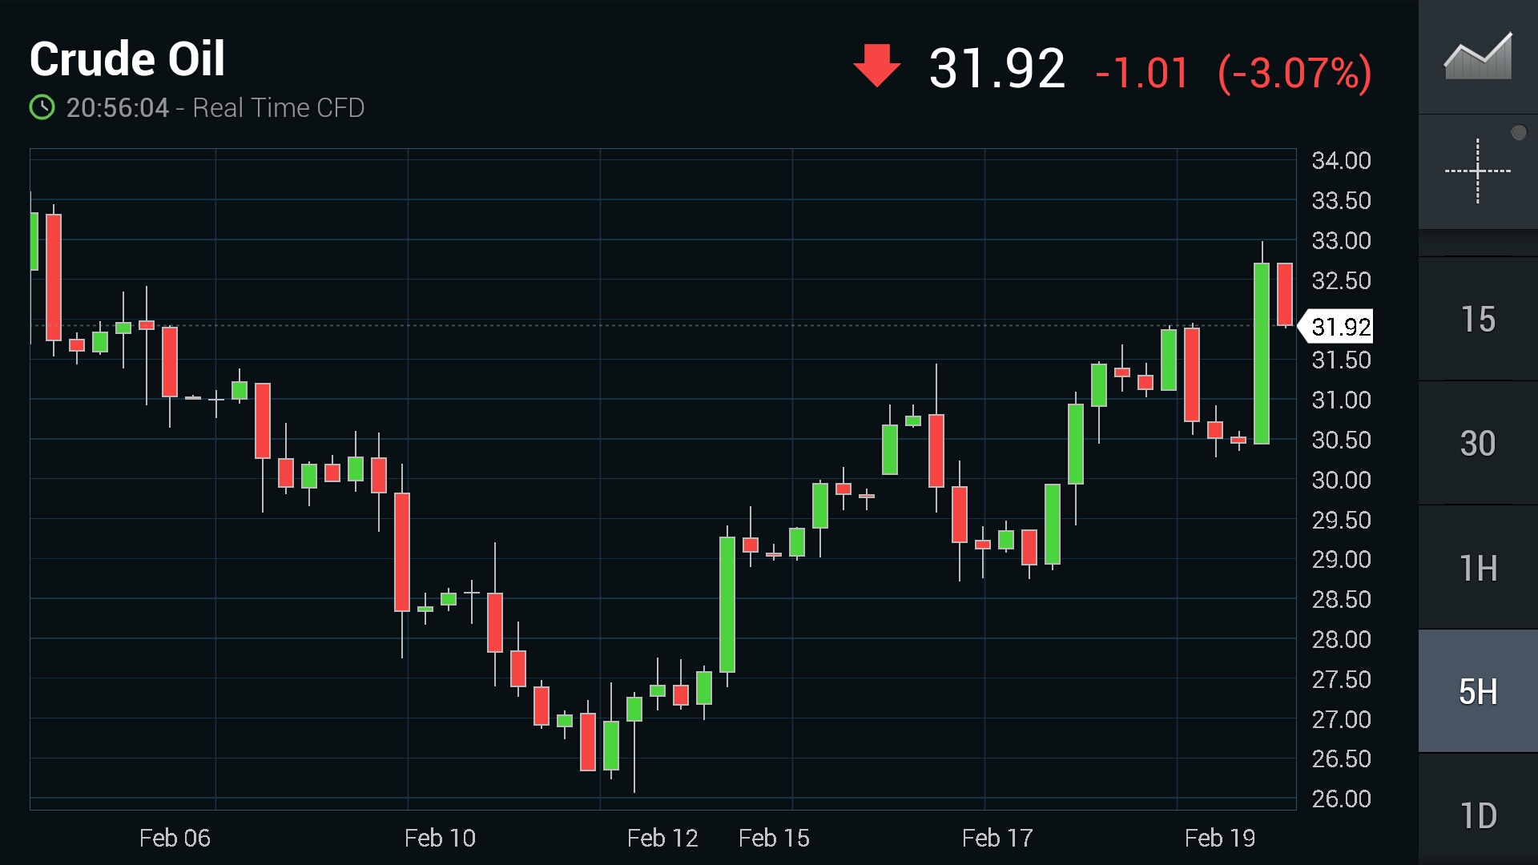Open the chart type selector icon
1538x865 pixels.
pyautogui.click(x=1478, y=56)
